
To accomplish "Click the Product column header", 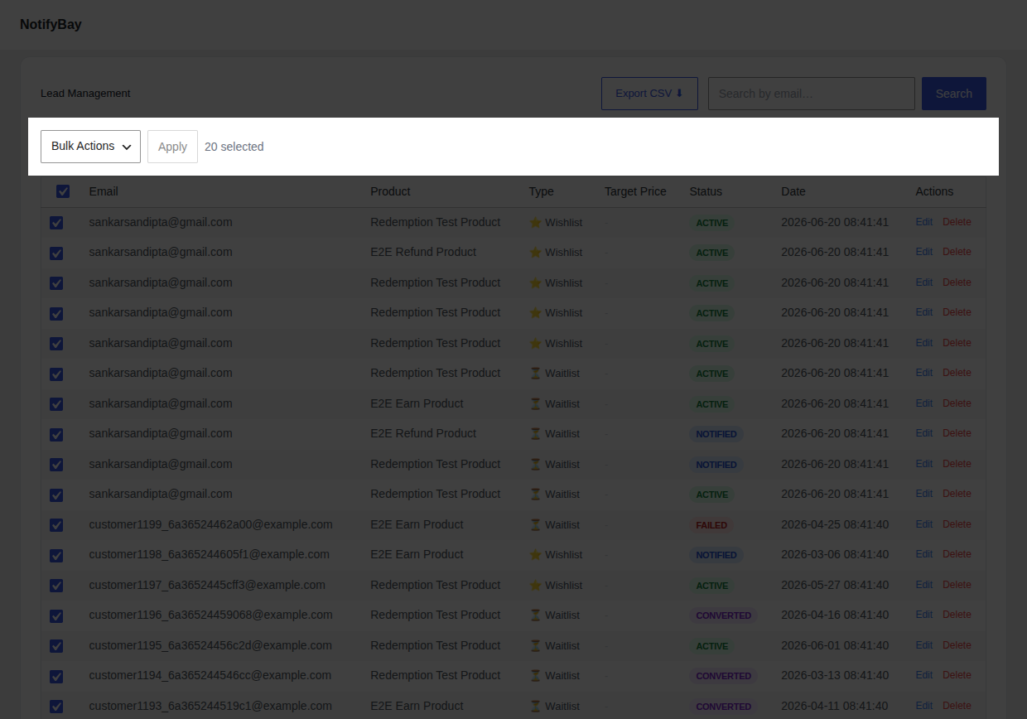I will tap(390, 191).
